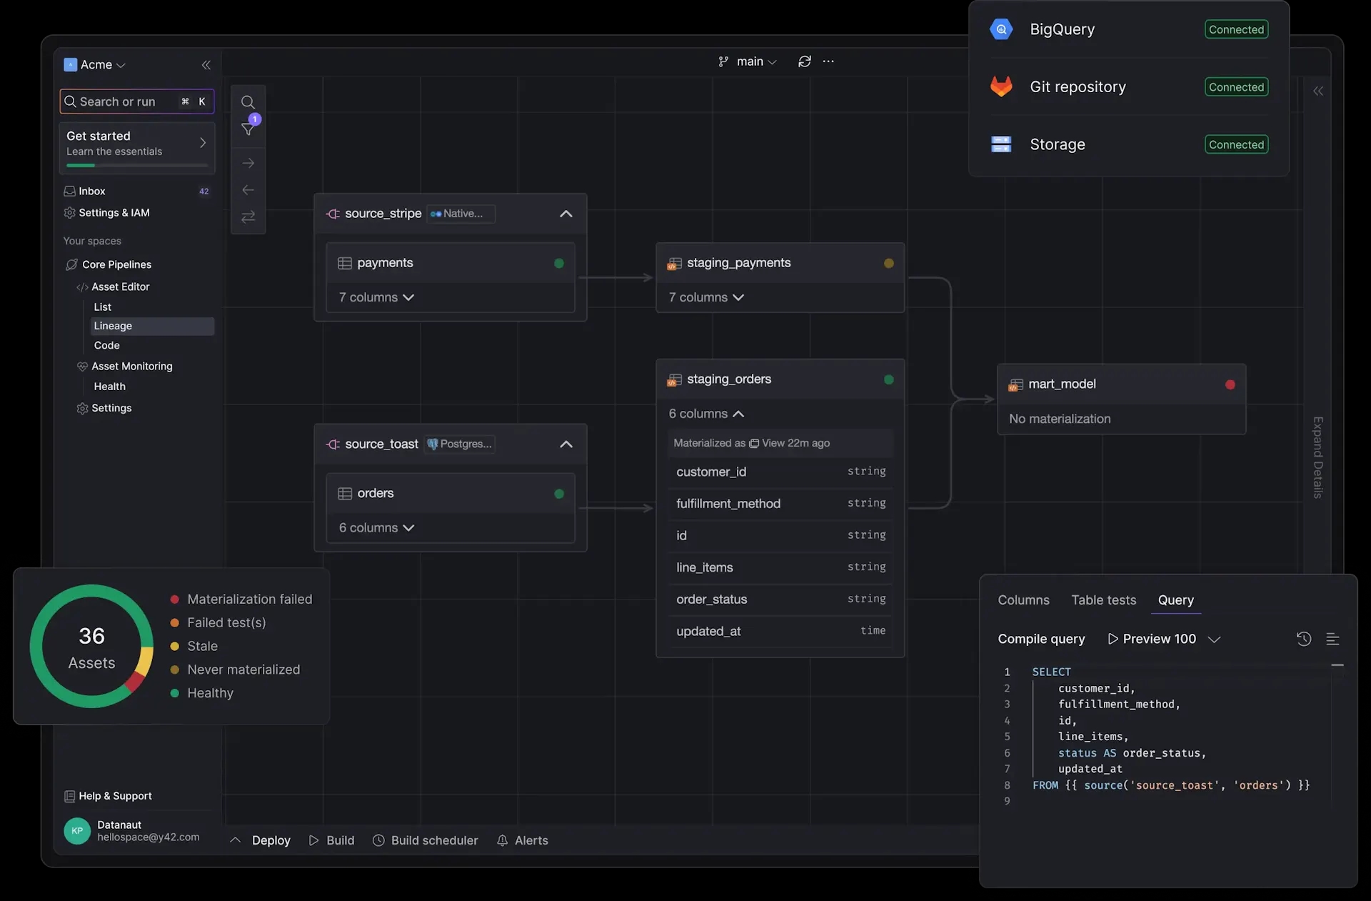
Task: Expand the 7 columns of staging_payments
Action: 705,297
